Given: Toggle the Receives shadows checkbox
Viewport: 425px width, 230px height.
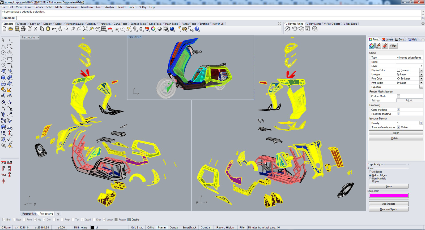Looking at the screenshot, I should point(398,114).
